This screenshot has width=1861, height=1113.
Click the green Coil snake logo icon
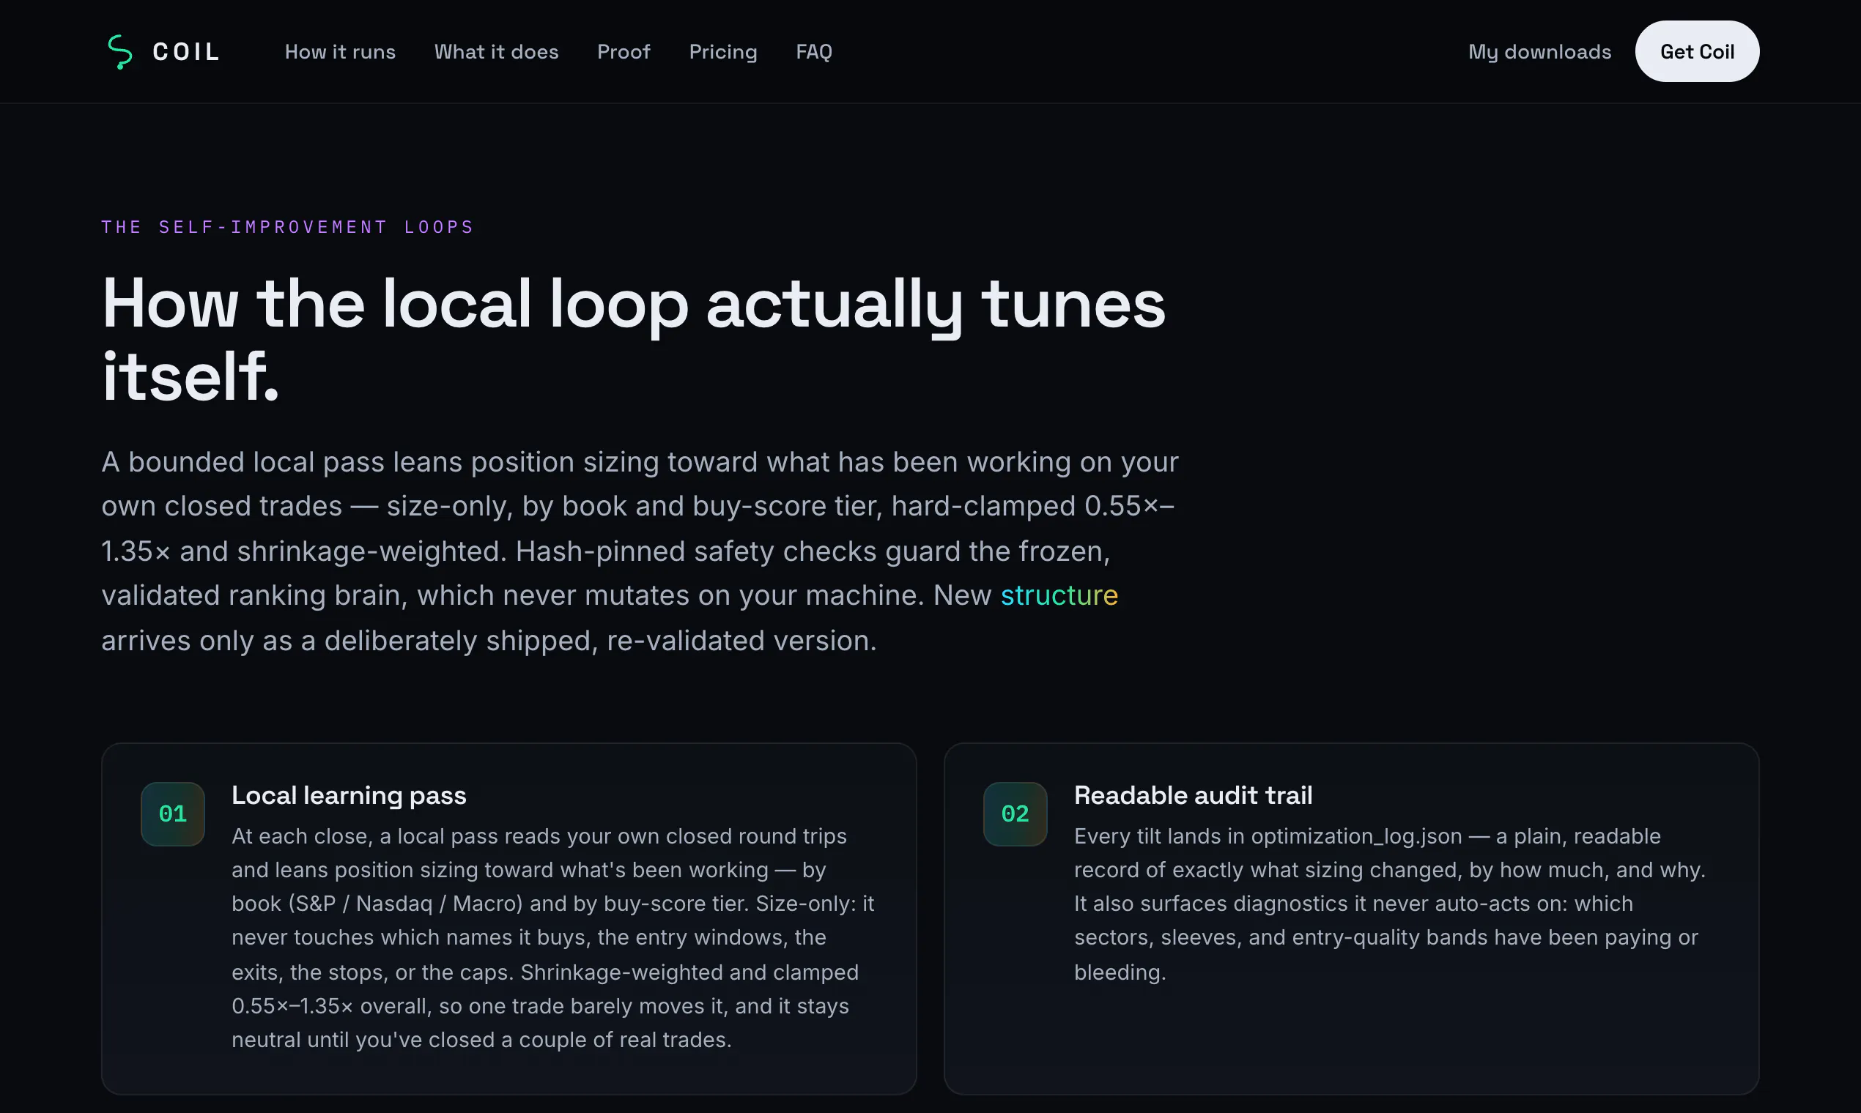(120, 52)
